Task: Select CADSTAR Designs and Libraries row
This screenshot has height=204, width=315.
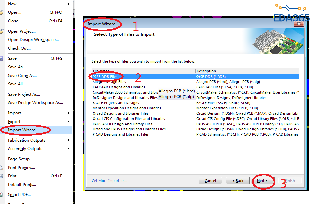Action: 195,87
